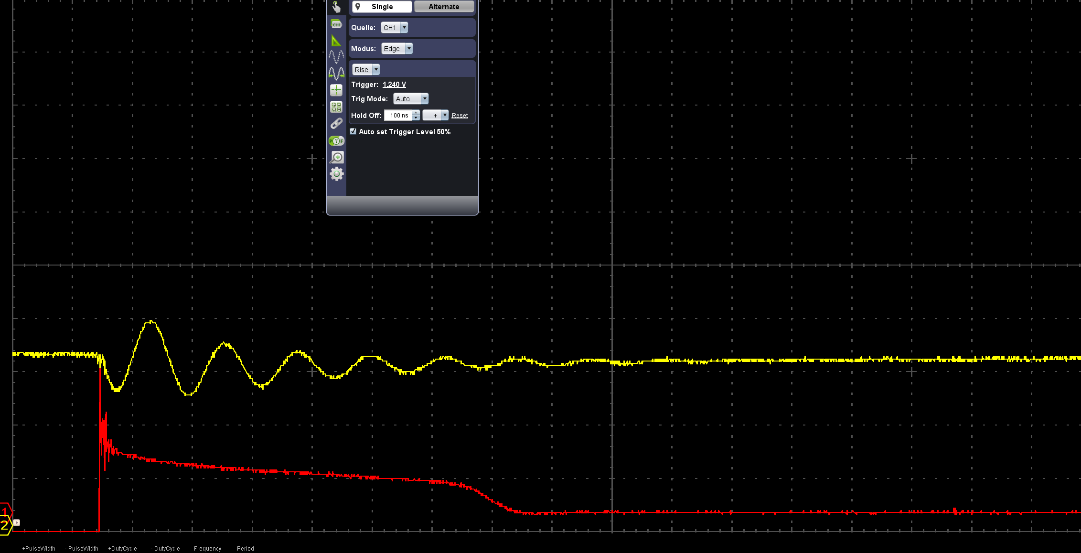Open the Trig Mode Auto dropdown
Image resolution: width=1081 pixels, height=553 pixels.
(x=424, y=99)
